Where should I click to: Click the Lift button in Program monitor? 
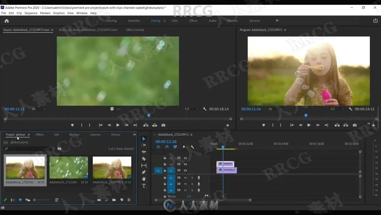pos(337,125)
